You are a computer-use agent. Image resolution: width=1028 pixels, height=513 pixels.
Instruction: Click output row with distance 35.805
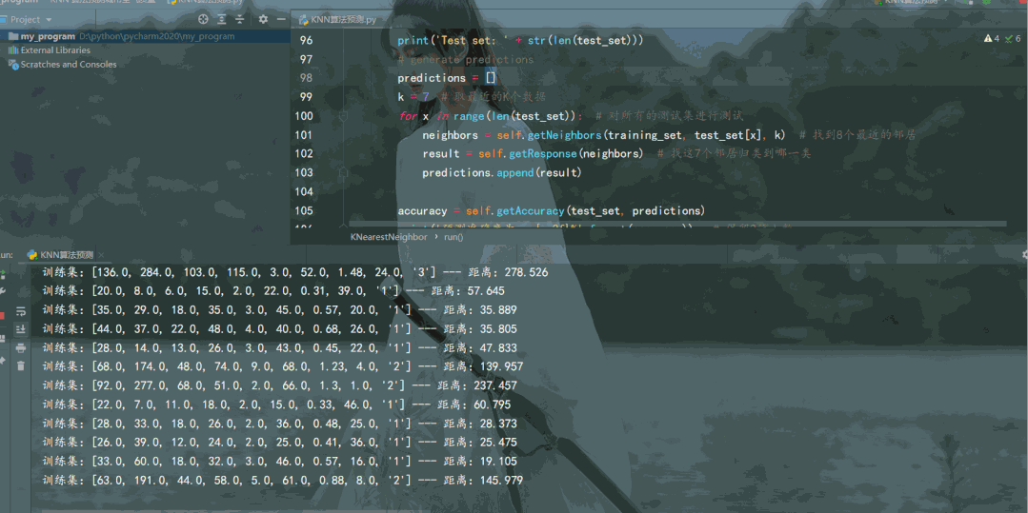[279, 329]
